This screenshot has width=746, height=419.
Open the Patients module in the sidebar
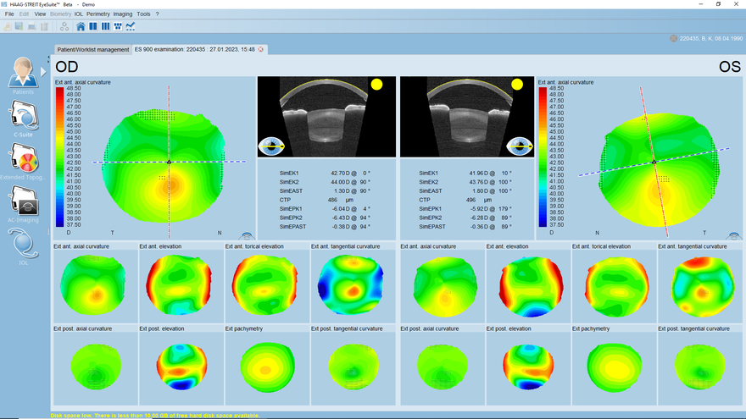click(23, 74)
